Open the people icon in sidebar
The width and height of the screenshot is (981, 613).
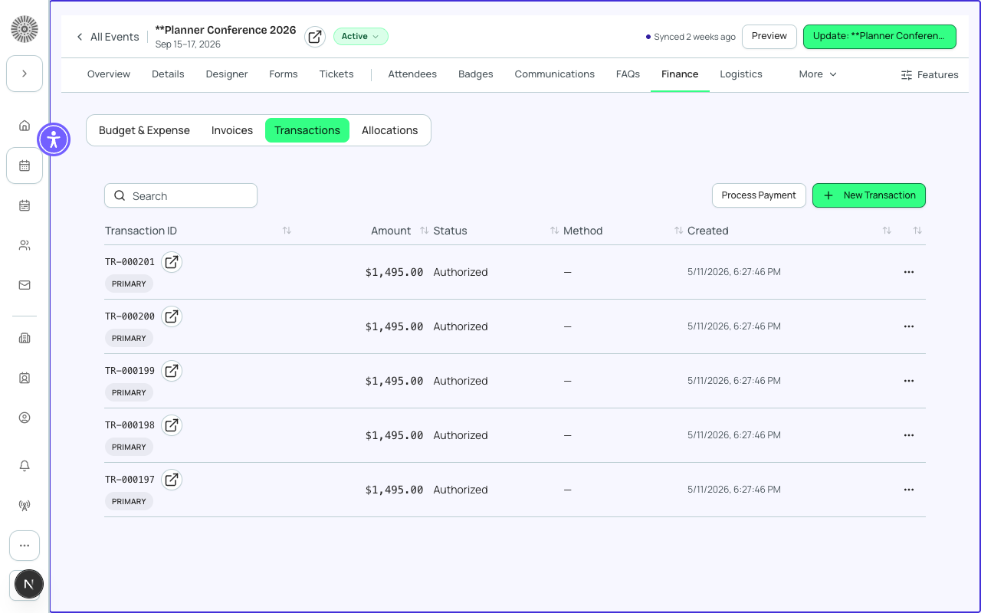[25, 245]
